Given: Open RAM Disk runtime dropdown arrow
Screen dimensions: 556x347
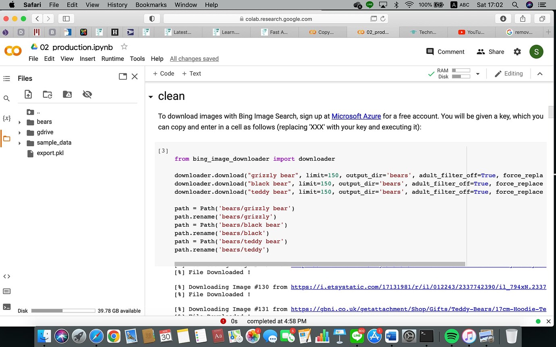Looking at the screenshot, I should (478, 74).
